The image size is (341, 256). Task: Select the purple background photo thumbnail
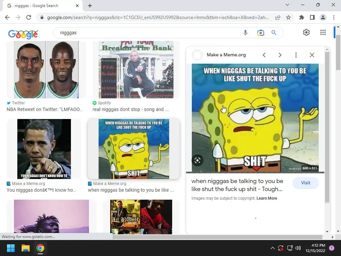point(51,216)
